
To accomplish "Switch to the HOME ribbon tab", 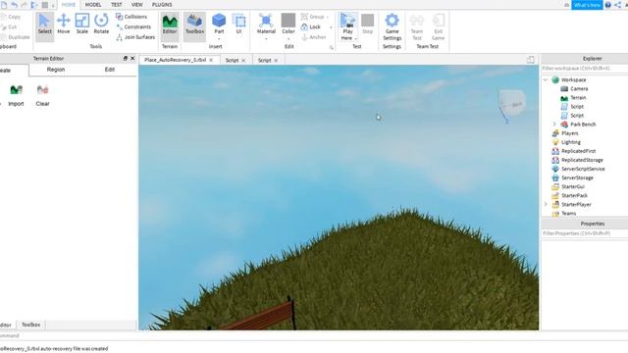I will pos(68,4).
